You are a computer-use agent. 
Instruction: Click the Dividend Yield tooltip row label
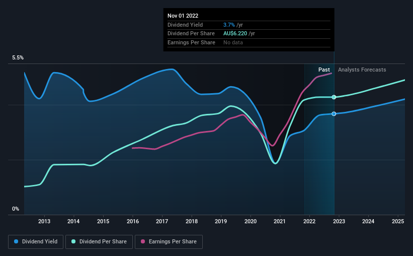(185, 25)
